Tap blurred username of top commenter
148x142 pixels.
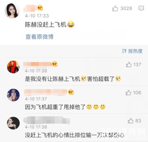[x=30, y=8]
